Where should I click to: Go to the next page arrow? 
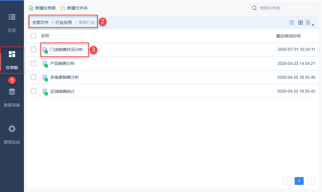pos(311,181)
